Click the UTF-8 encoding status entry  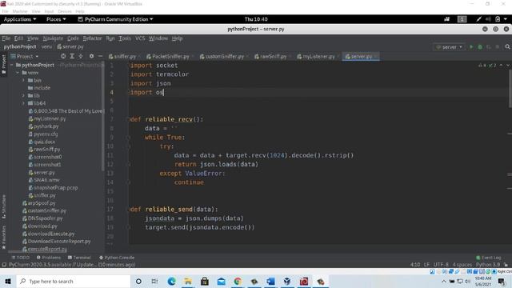click(x=441, y=265)
